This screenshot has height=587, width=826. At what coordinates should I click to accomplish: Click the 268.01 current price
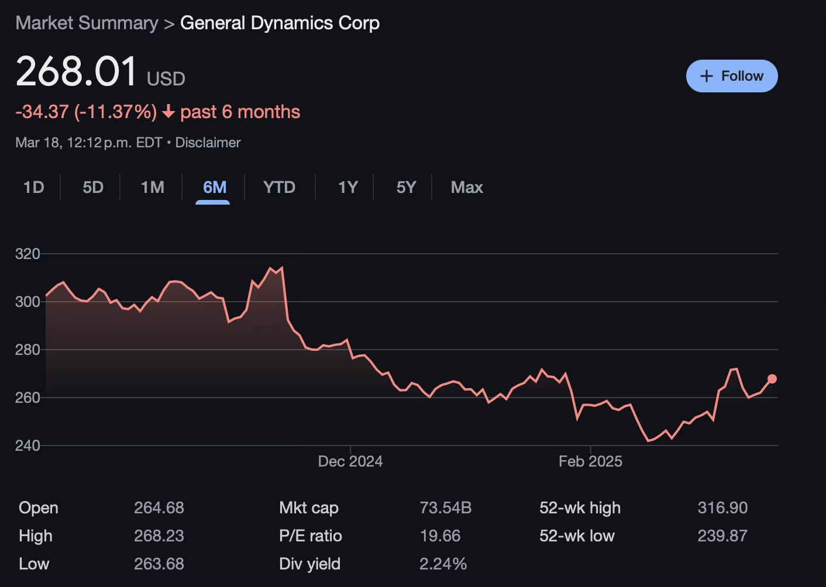(76, 71)
